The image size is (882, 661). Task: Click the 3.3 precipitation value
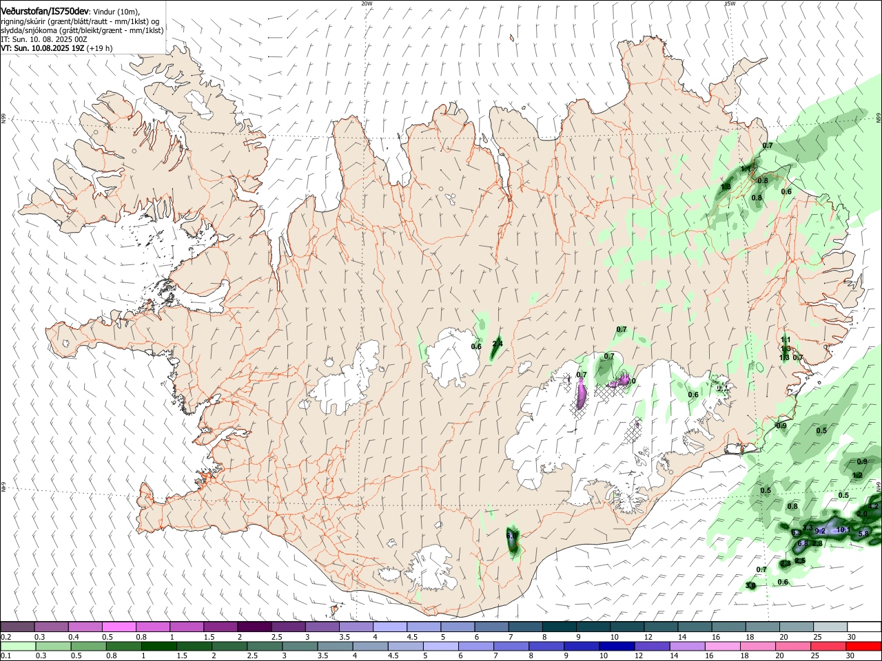pyautogui.click(x=808, y=527)
